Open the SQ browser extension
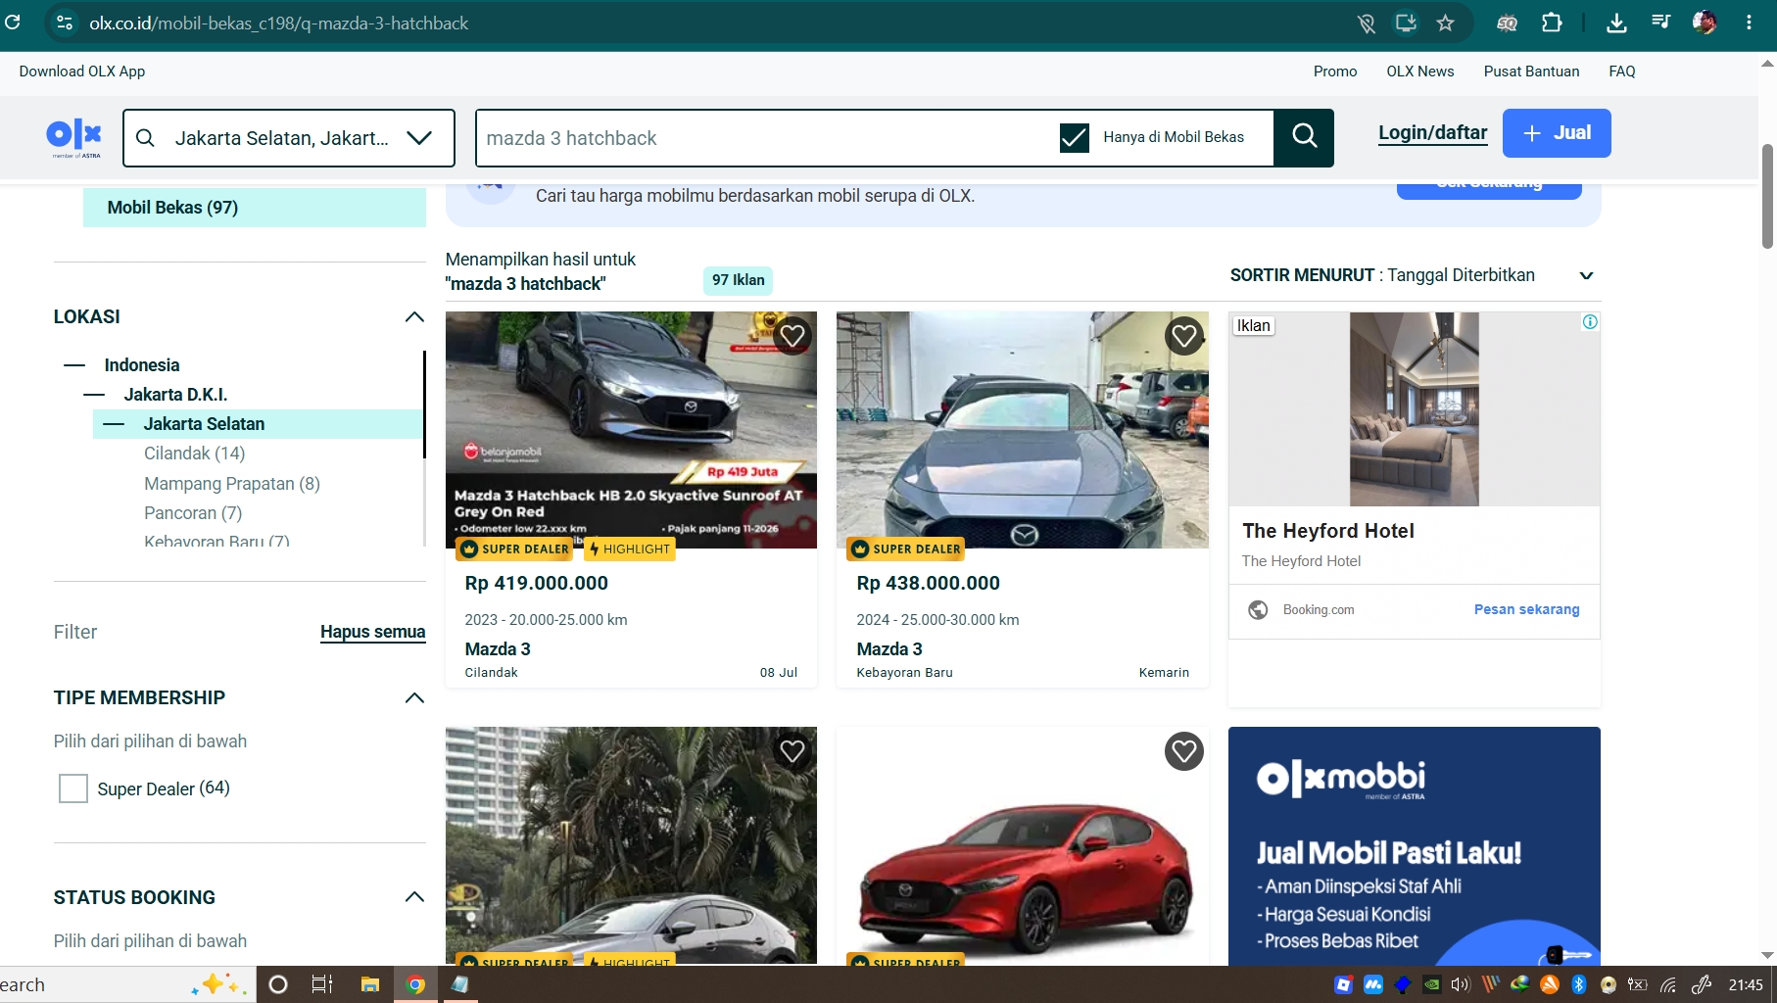The height and width of the screenshot is (1003, 1777). coord(1507,23)
